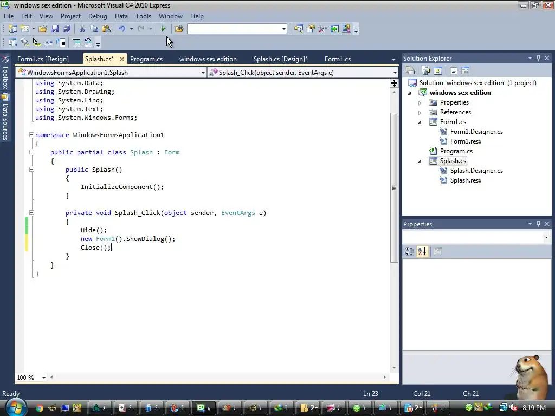
Task: Collapse the Form1.cs node
Action: pos(420,122)
